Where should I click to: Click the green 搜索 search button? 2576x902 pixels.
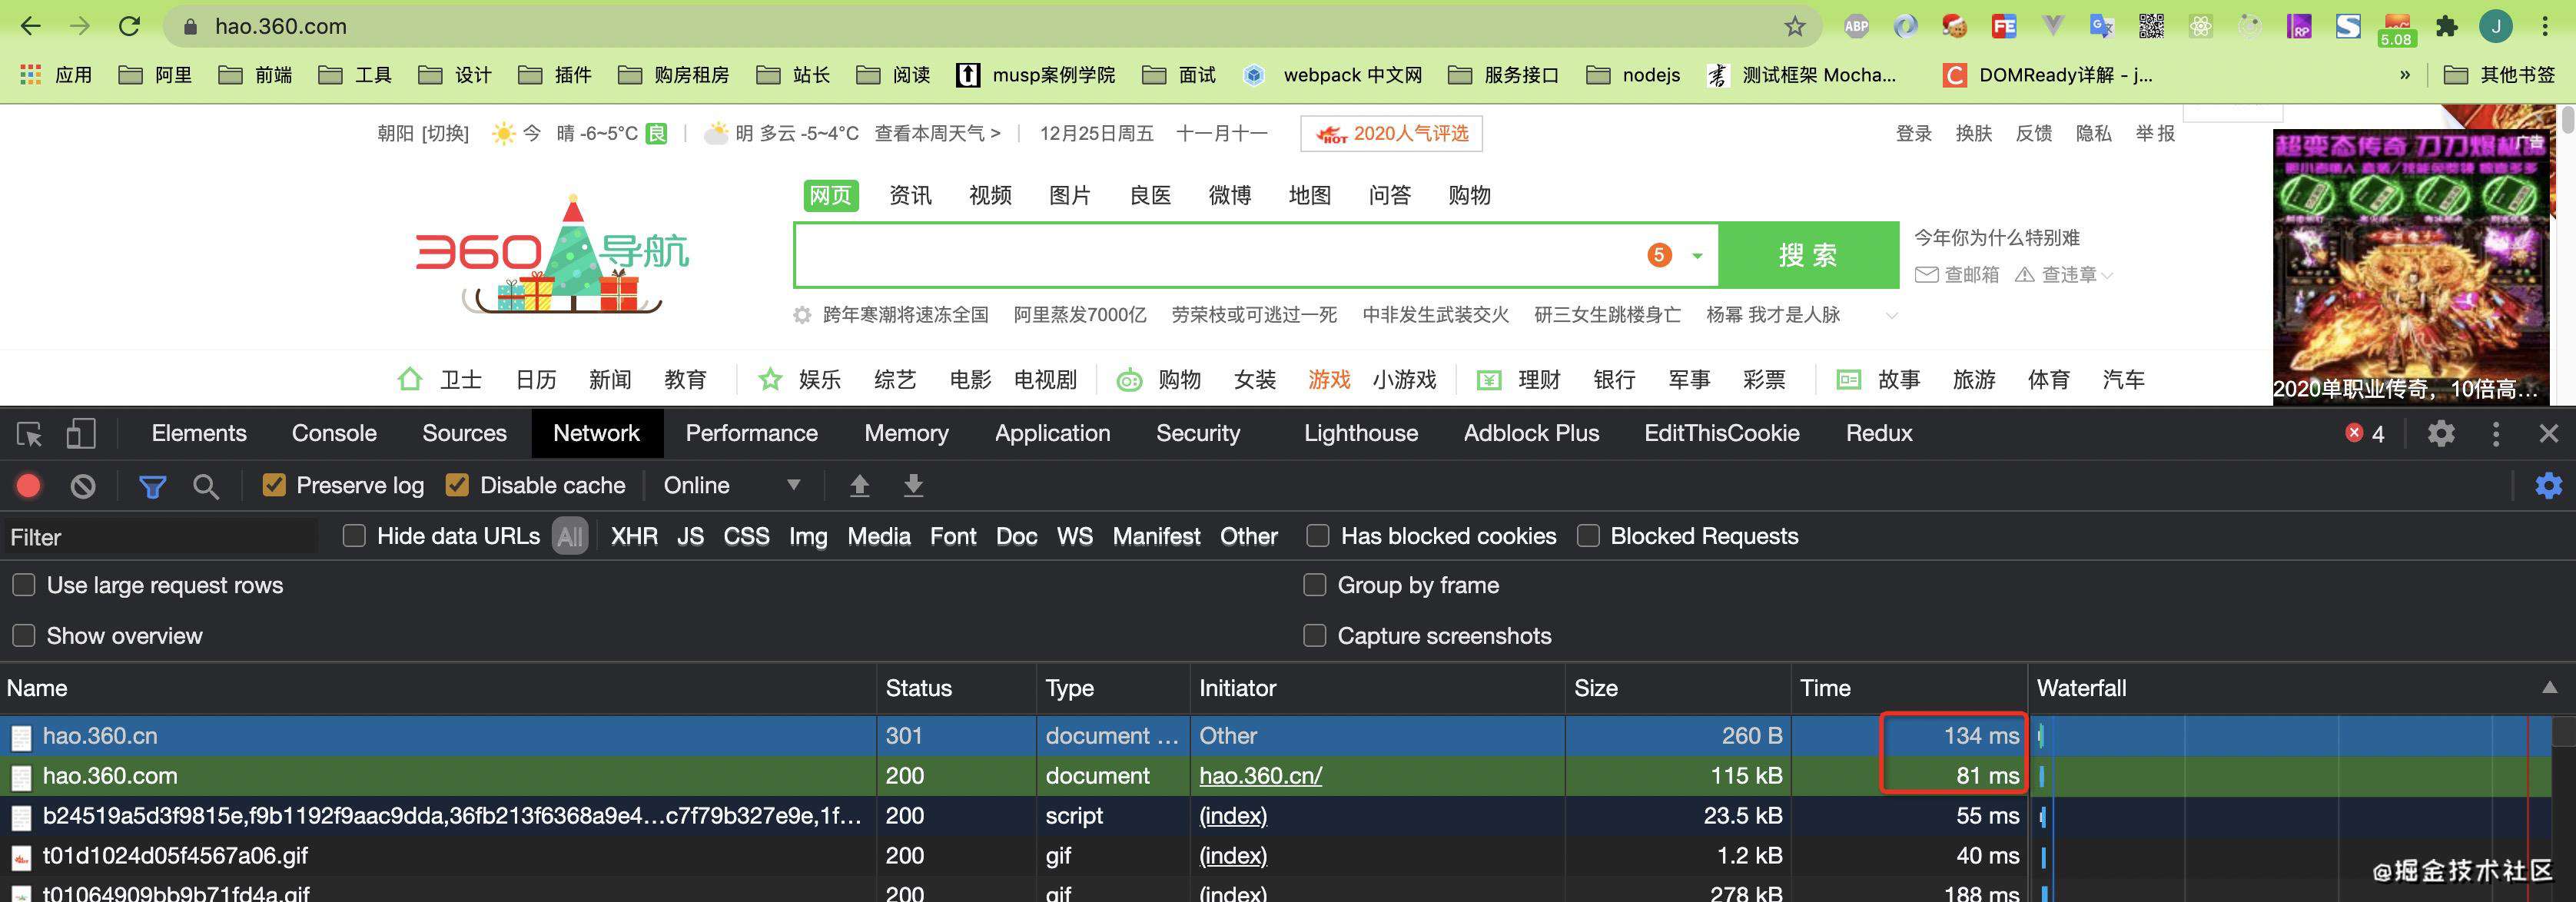[1808, 255]
